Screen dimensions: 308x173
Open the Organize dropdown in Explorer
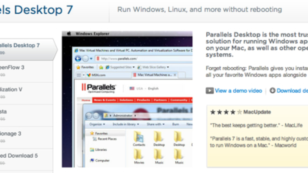(97, 124)
